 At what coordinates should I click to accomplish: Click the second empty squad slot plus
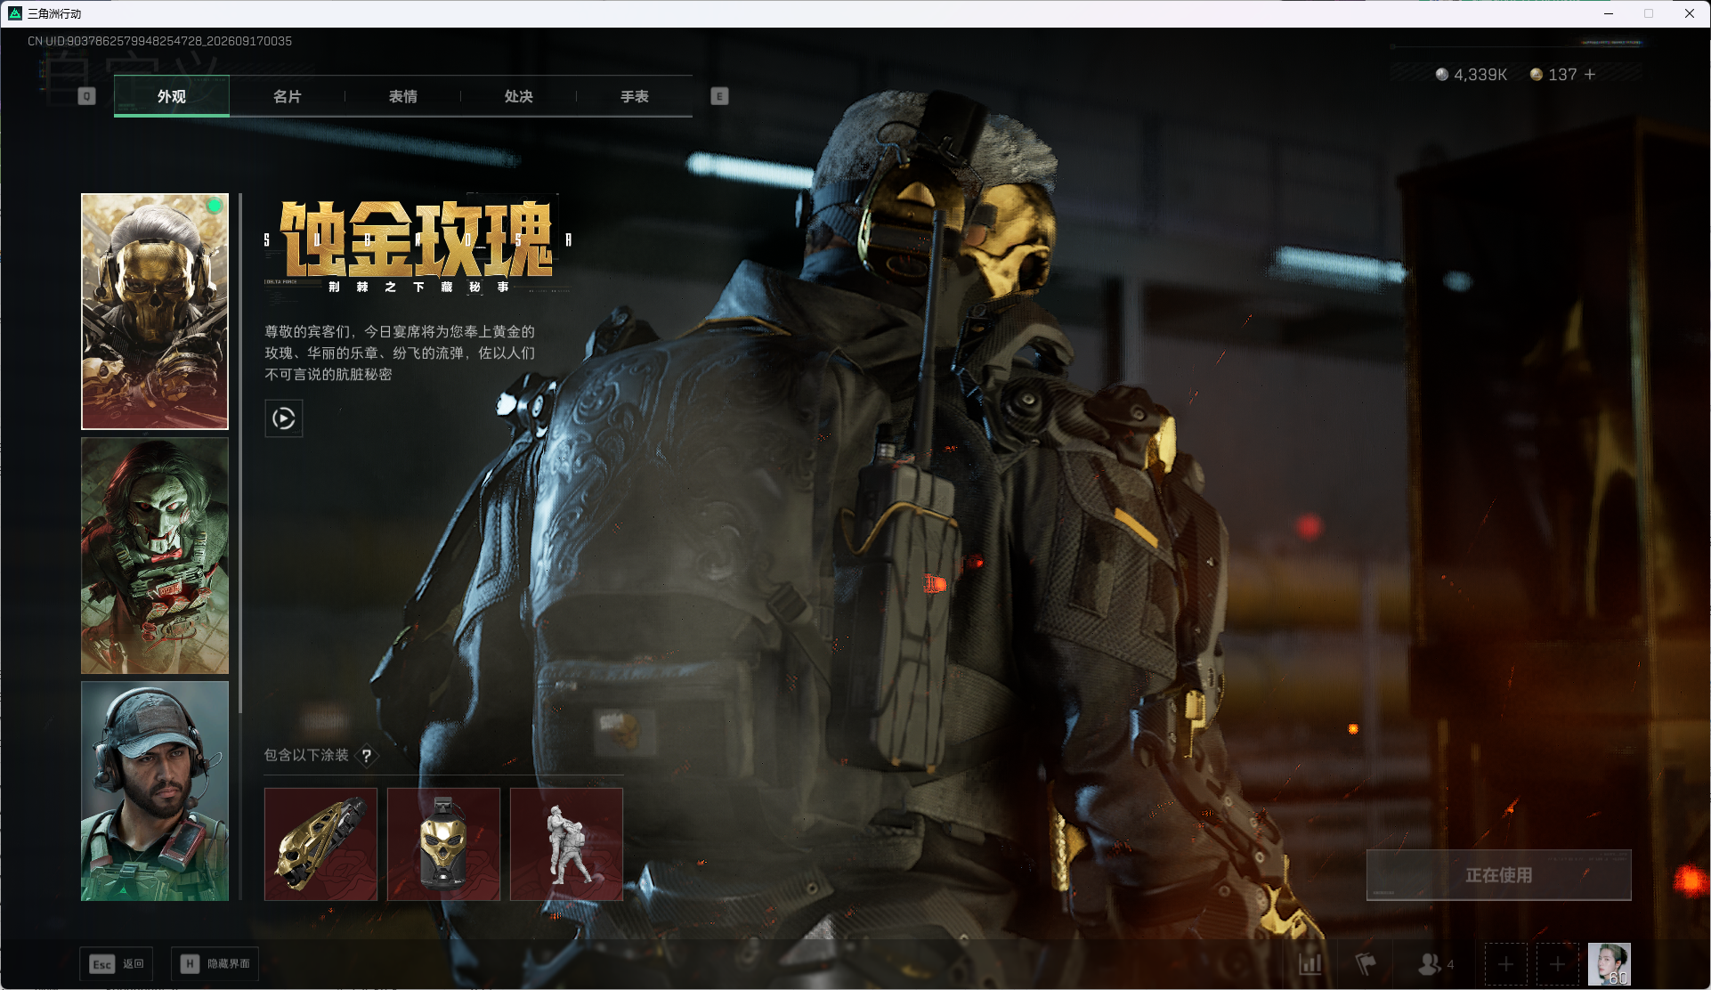(1558, 964)
